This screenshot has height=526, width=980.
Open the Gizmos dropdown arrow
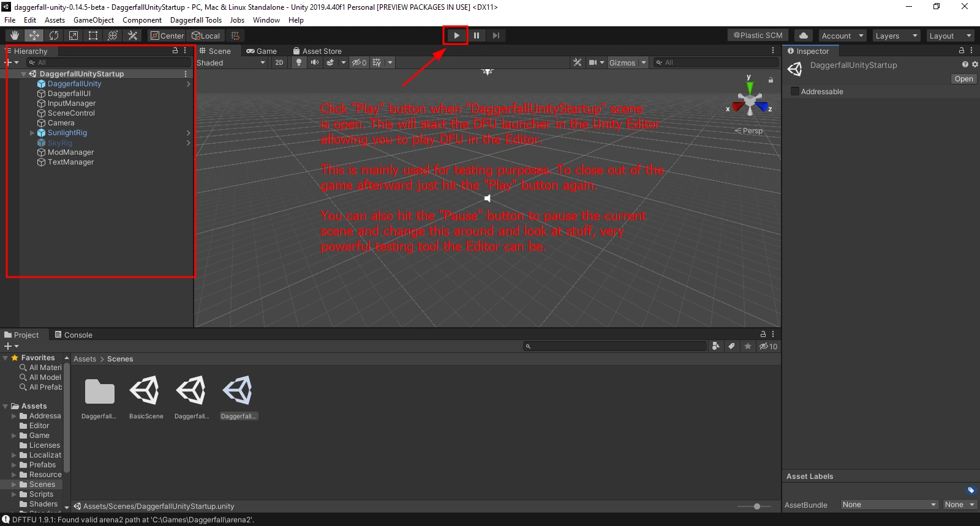click(x=644, y=62)
